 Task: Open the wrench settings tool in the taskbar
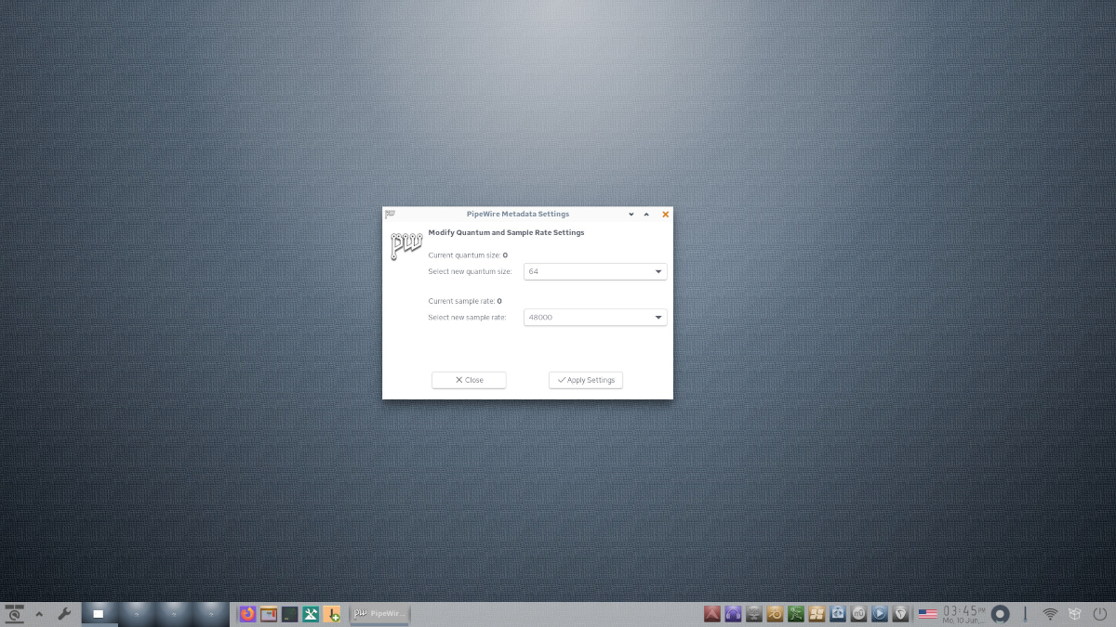[64, 614]
